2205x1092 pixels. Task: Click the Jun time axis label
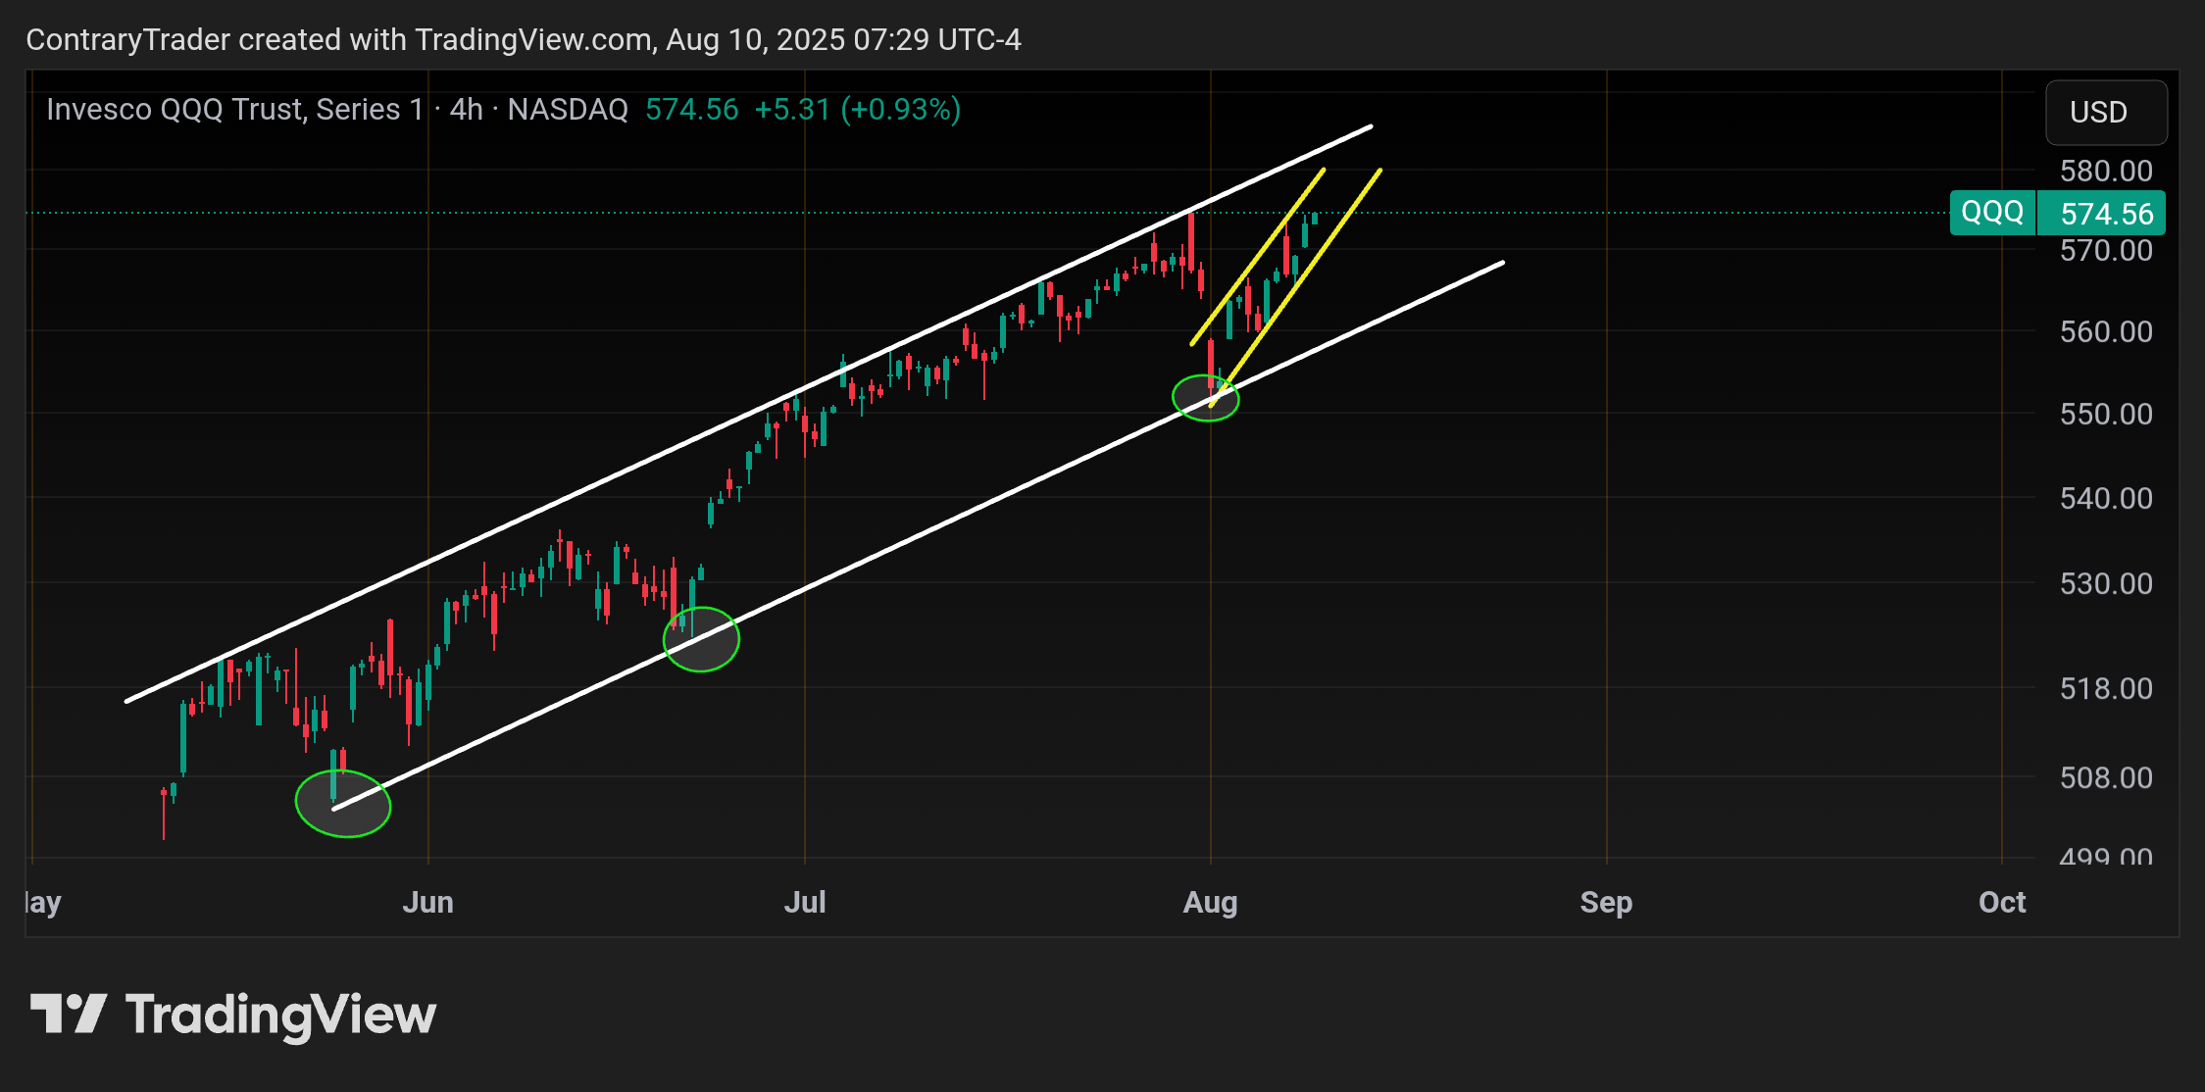[x=427, y=902]
